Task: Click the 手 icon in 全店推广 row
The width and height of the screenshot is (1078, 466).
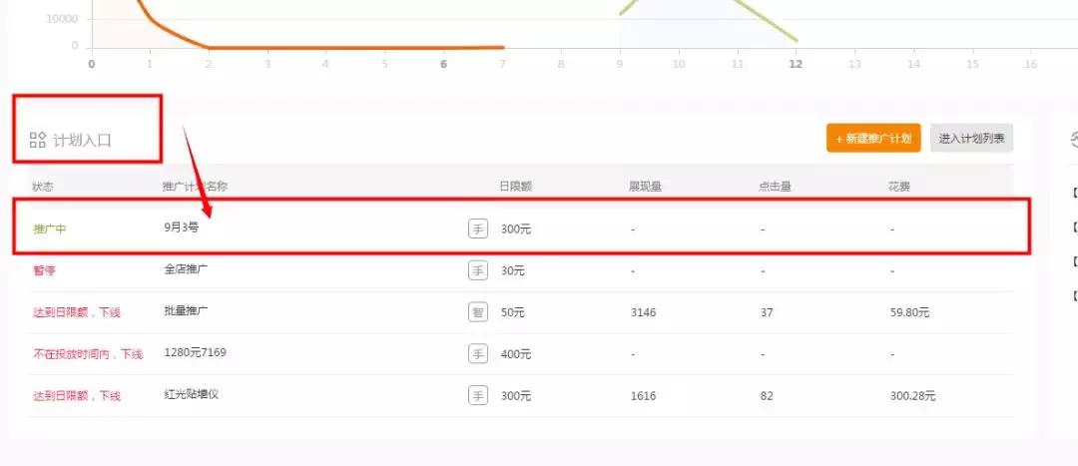Action: tap(478, 270)
